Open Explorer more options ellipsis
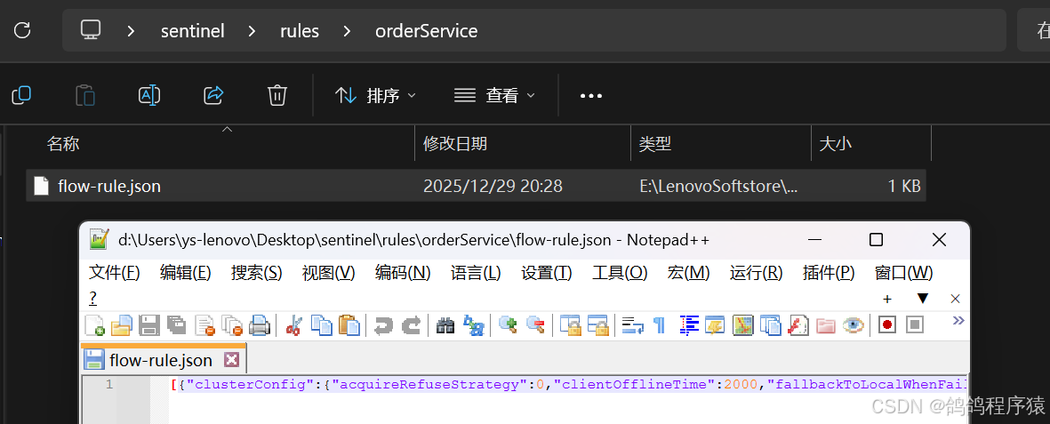 (590, 96)
